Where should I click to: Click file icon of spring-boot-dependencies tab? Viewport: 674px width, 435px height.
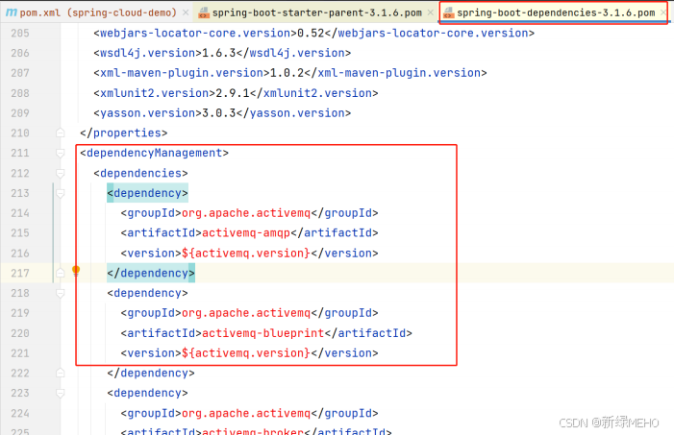click(449, 12)
